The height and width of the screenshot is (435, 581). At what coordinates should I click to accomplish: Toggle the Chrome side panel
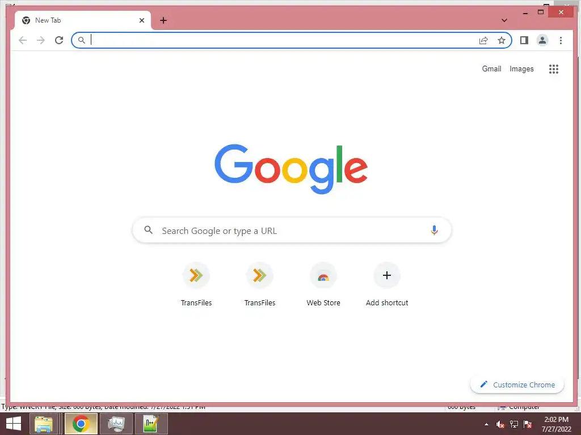tap(524, 40)
